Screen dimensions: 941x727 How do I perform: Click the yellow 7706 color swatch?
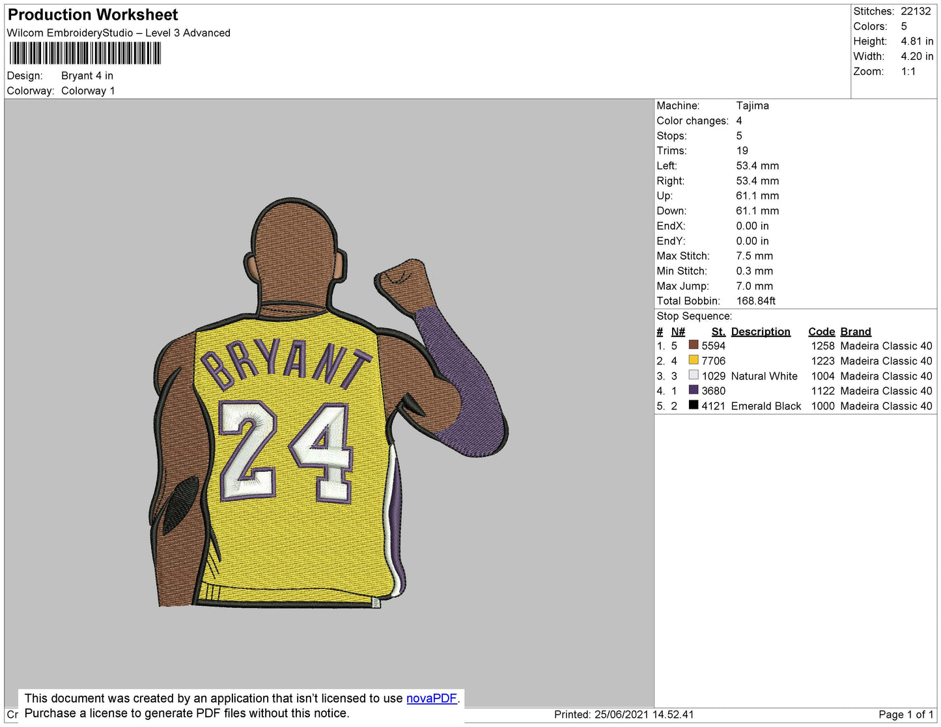coord(694,360)
